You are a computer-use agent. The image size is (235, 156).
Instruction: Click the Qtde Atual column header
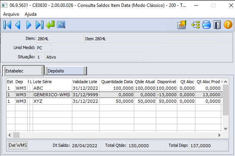pos(145,82)
